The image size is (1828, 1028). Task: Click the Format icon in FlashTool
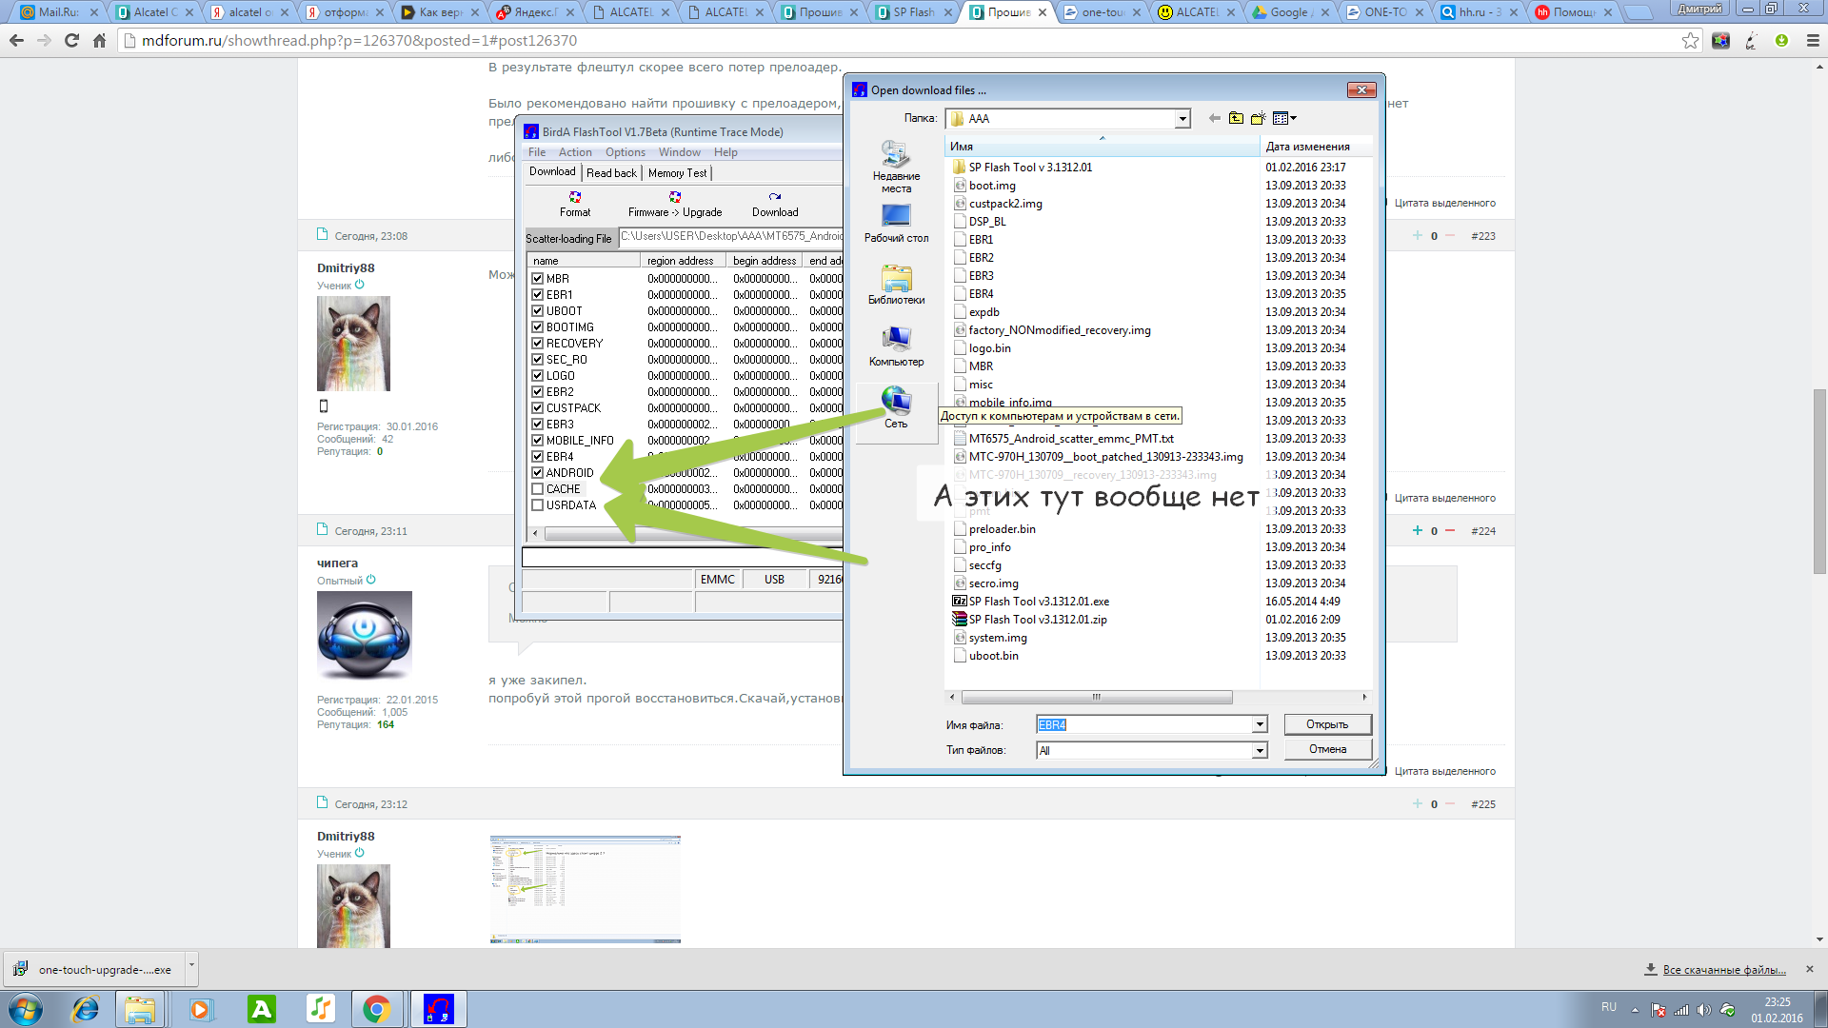(575, 197)
